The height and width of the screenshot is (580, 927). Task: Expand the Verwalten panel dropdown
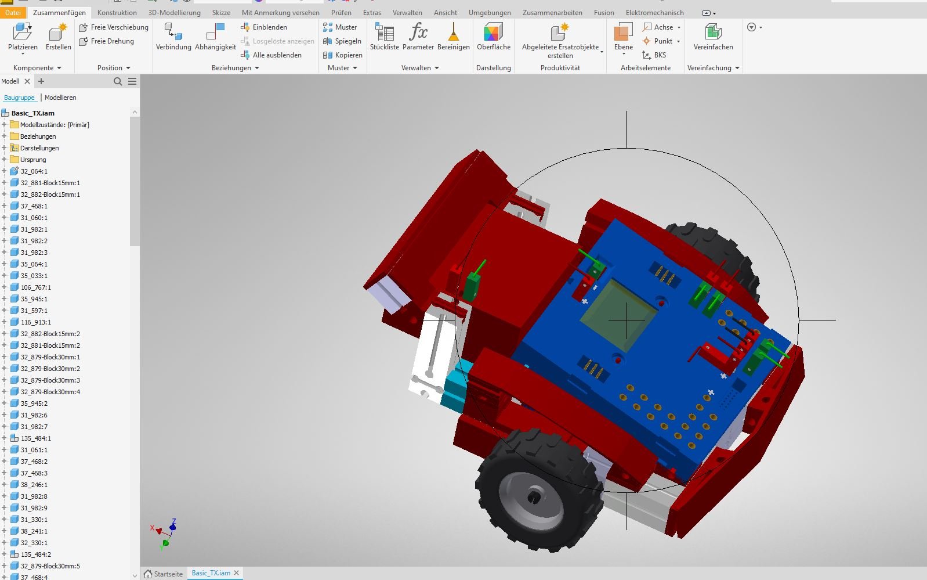pos(437,68)
